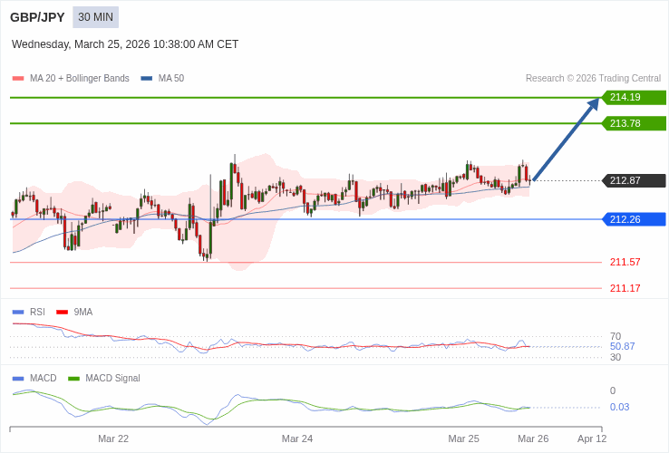
Task: Click the 30 MIN timeframe badge
Action: pos(95,17)
